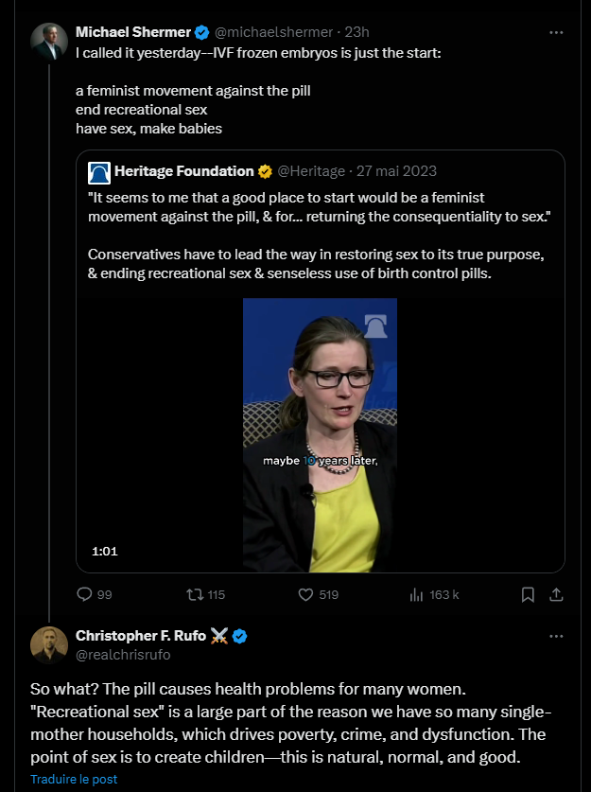
Task: Open Christopher F. Rufo's profile avatar
Action: click(49, 645)
